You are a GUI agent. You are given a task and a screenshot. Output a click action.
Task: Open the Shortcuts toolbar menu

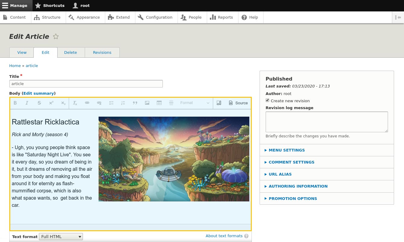50,5
